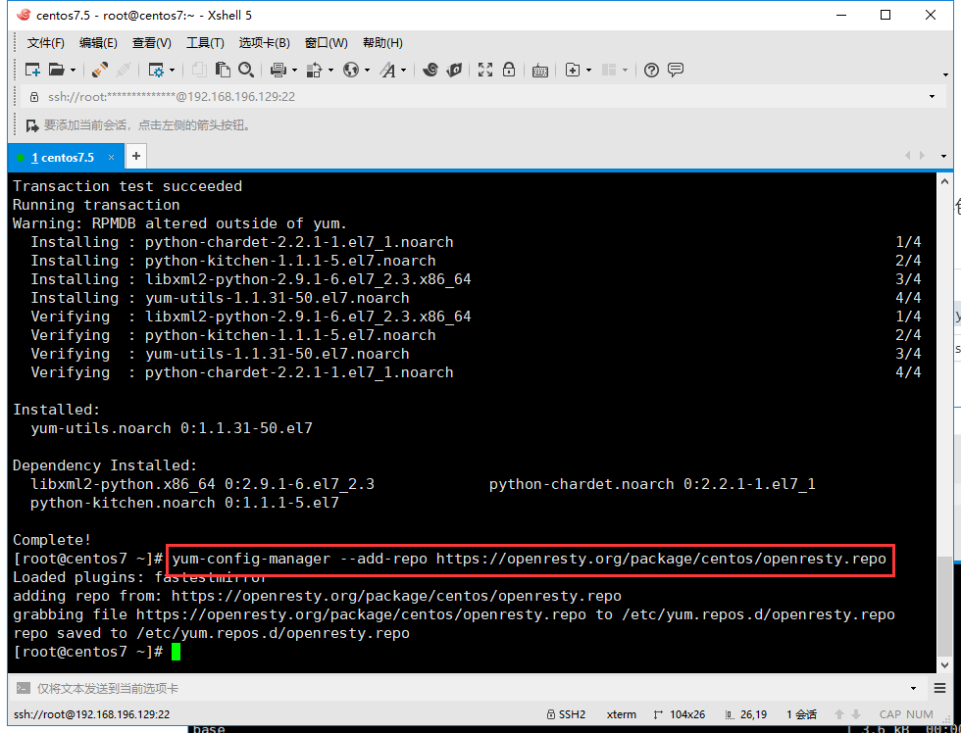Toggle the screen lock icon
The height and width of the screenshot is (733, 961).
click(511, 70)
